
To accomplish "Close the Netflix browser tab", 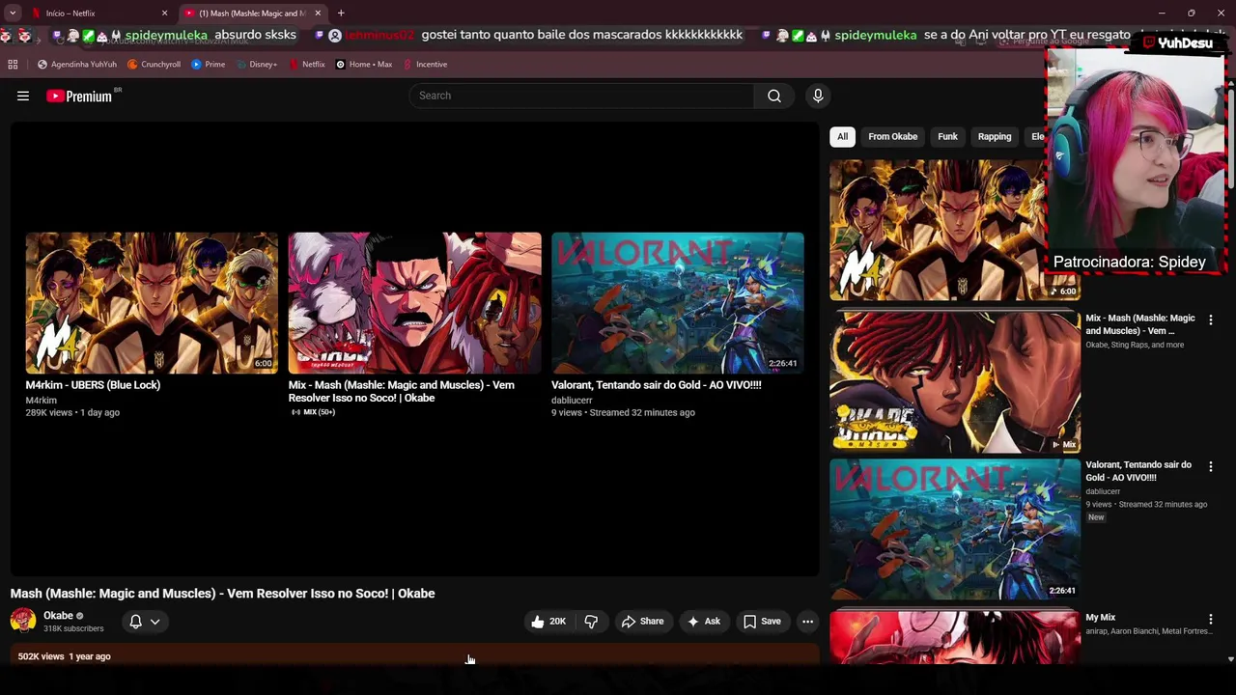I will 164,14.
